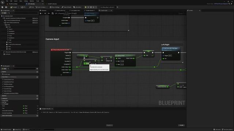Click the Float type pill of Horizontal Sensitivity
The width and height of the screenshot is (234, 131).
(25, 111)
